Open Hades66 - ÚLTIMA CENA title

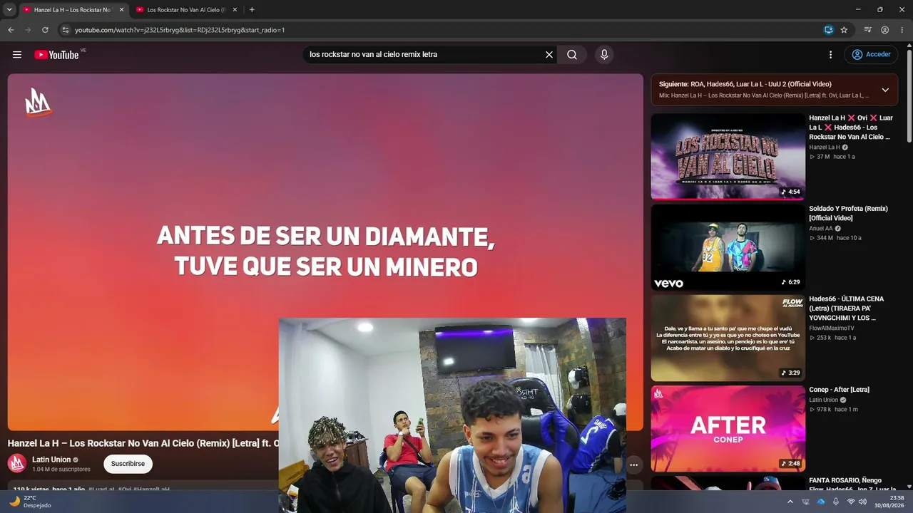(846, 309)
